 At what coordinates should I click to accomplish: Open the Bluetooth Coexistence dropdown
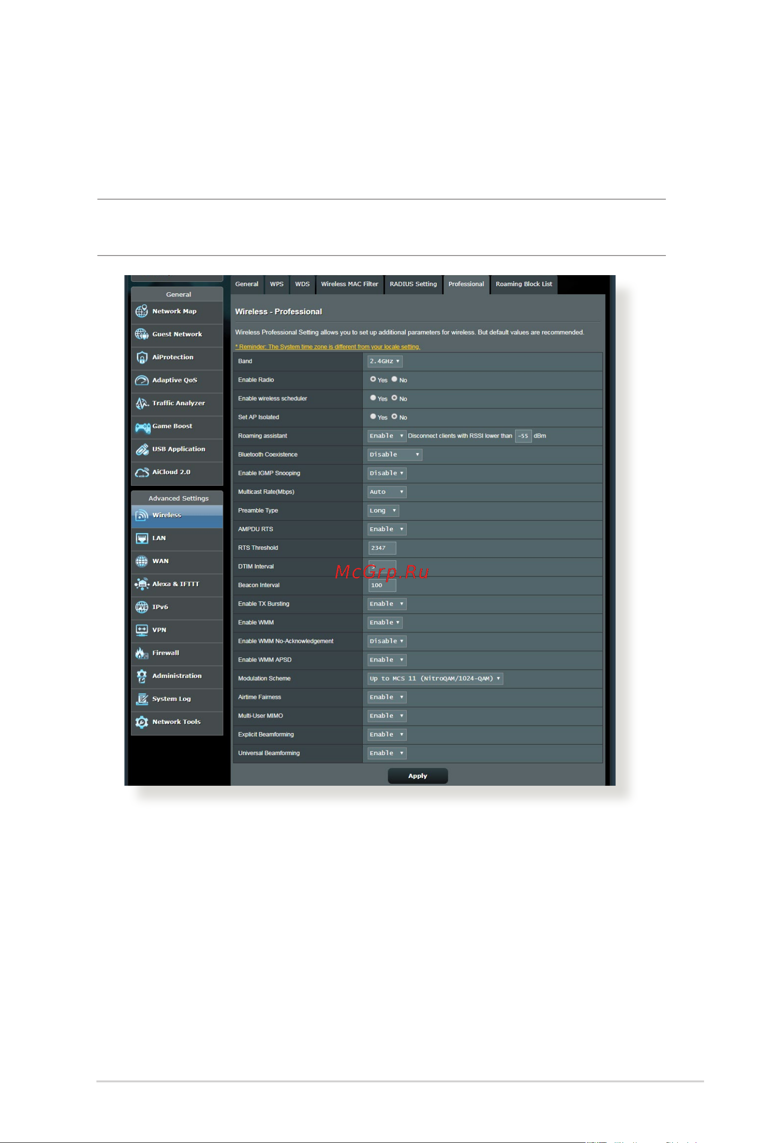[x=394, y=455]
